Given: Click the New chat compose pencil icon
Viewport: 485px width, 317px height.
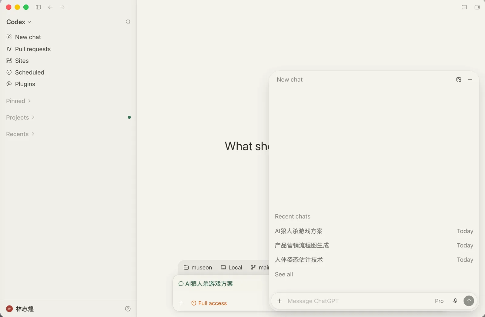Looking at the screenshot, I should click(9, 37).
